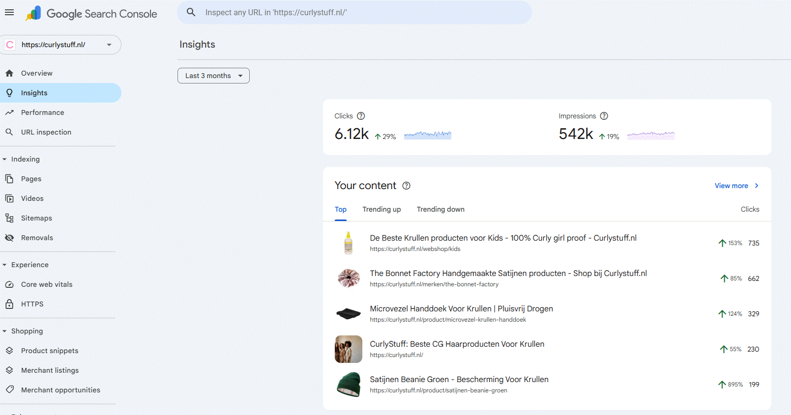Click the Performance trend icon
Image resolution: width=791 pixels, height=415 pixels.
[9, 112]
